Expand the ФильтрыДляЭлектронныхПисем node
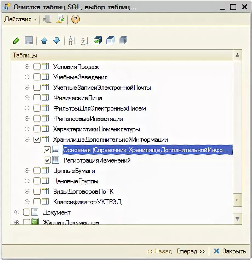This screenshot has width=252, height=260. 27,108
